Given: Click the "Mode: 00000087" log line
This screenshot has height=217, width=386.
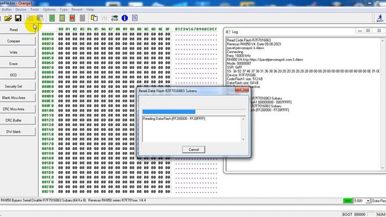Looking at the screenshot, I should (239, 63).
